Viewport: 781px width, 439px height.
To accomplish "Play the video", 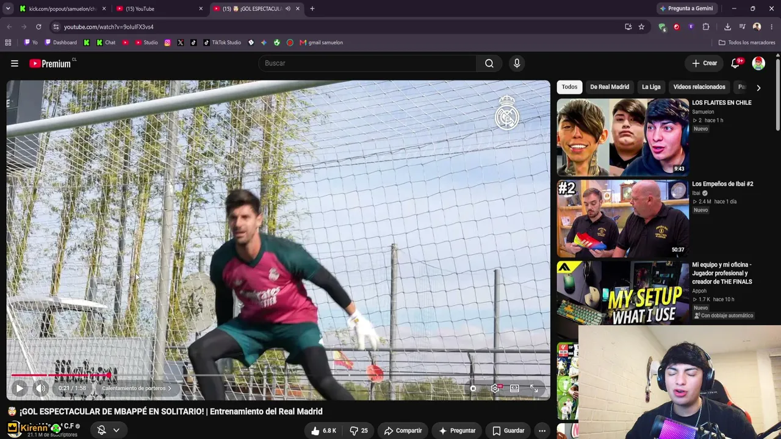I will click(x=20, y=388).
